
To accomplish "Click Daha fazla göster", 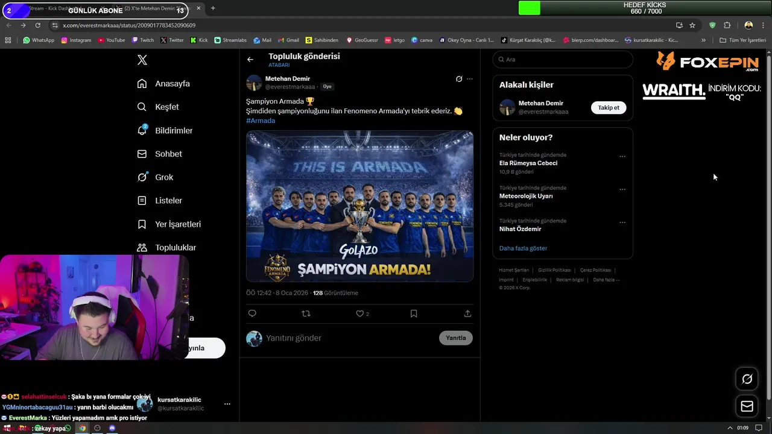I will tap(523, 248).
